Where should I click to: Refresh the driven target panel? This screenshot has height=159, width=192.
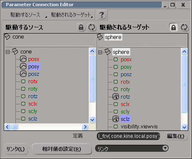(x=184, y=27)
